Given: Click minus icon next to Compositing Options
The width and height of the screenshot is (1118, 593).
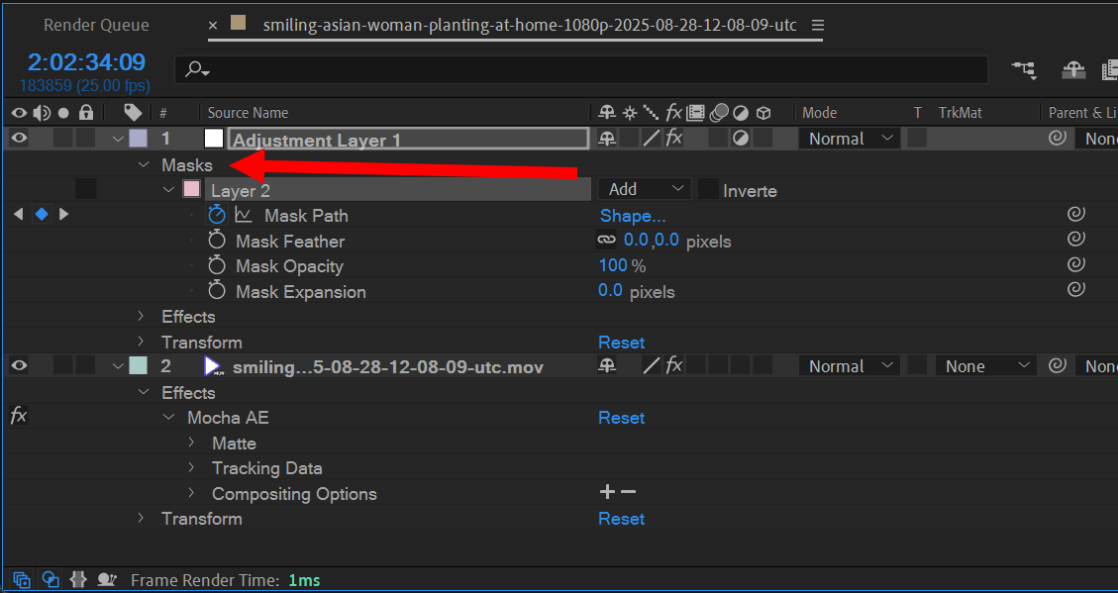Looking at the screenshot, I should tap(628, 492).
